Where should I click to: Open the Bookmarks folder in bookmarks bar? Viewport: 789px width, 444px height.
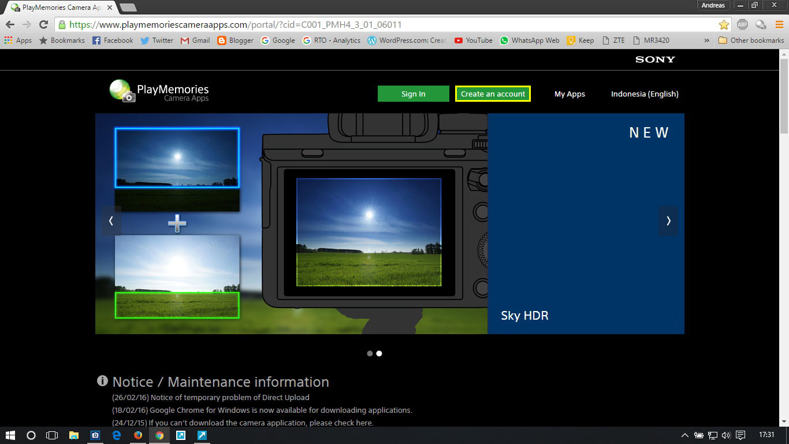[62, 40]
